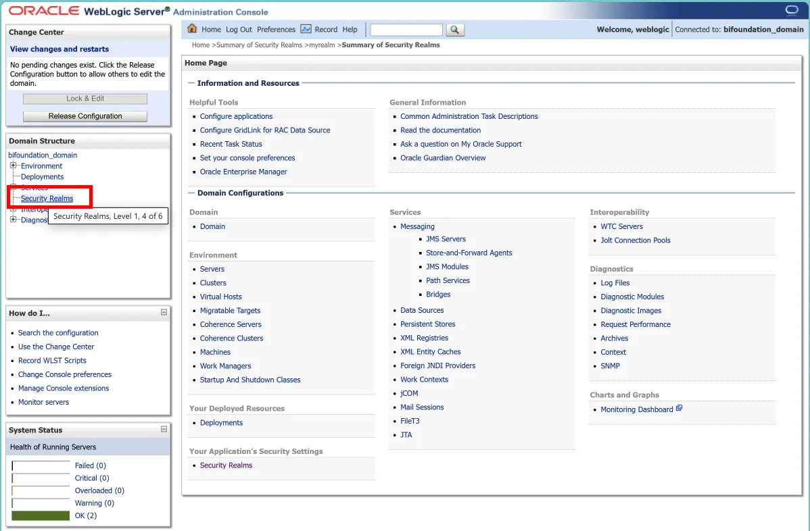810x531 pixels.
Task: Click the Oracle logo icon at top right
Action: (791, 10)
